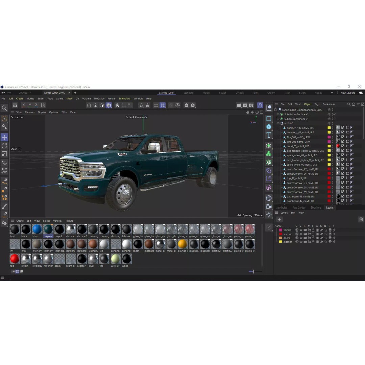Viewport: 365px width, 365px height.
Task: Add a Camera object from palette
Action: click(269, 206)
